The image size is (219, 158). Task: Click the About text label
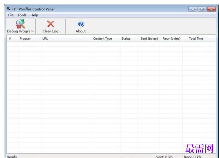click(81, 31)
